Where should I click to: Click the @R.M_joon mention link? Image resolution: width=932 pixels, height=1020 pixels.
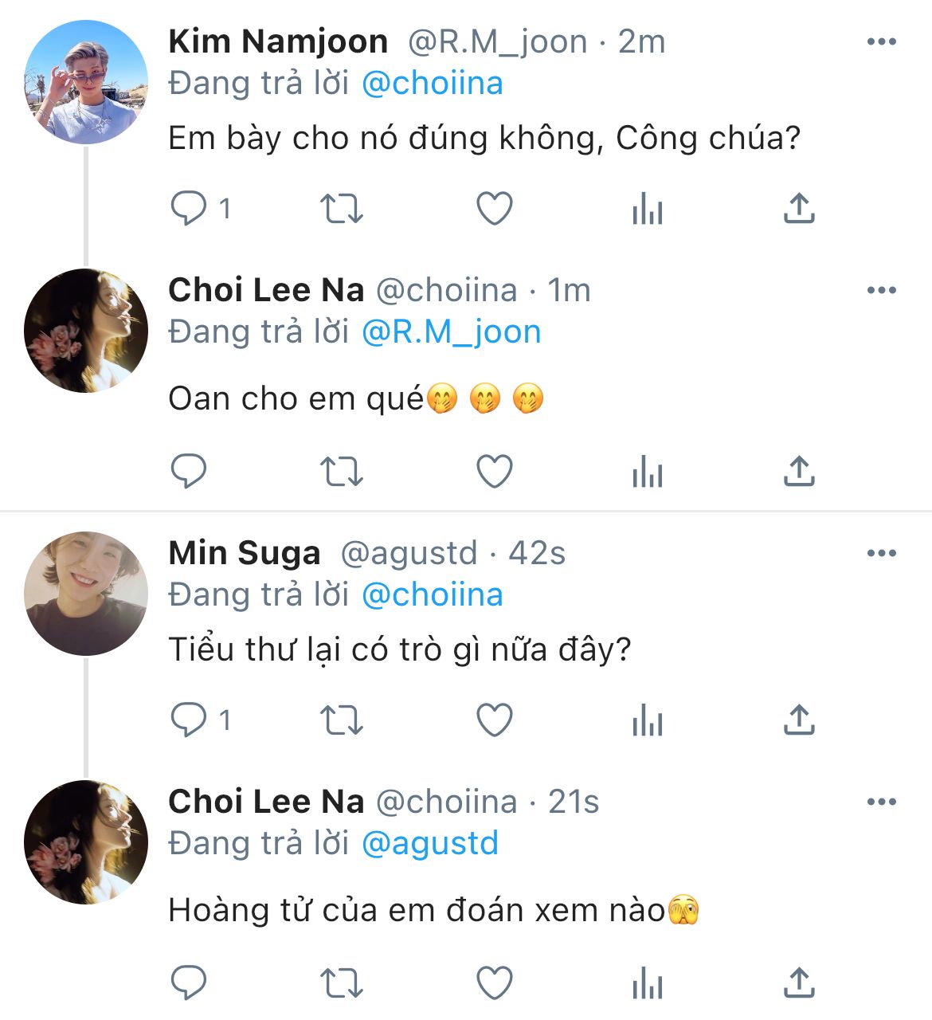451,332
